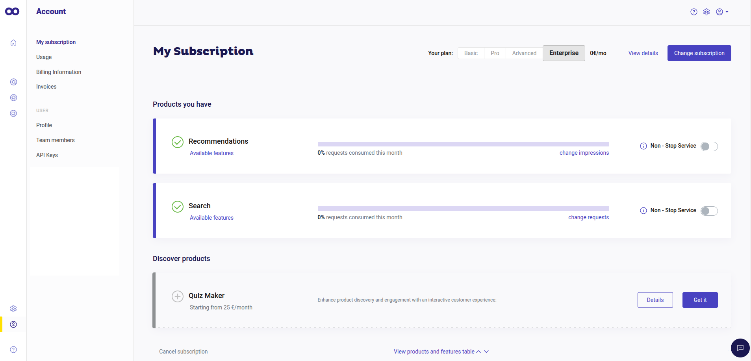Expand View products and features table

434,352
